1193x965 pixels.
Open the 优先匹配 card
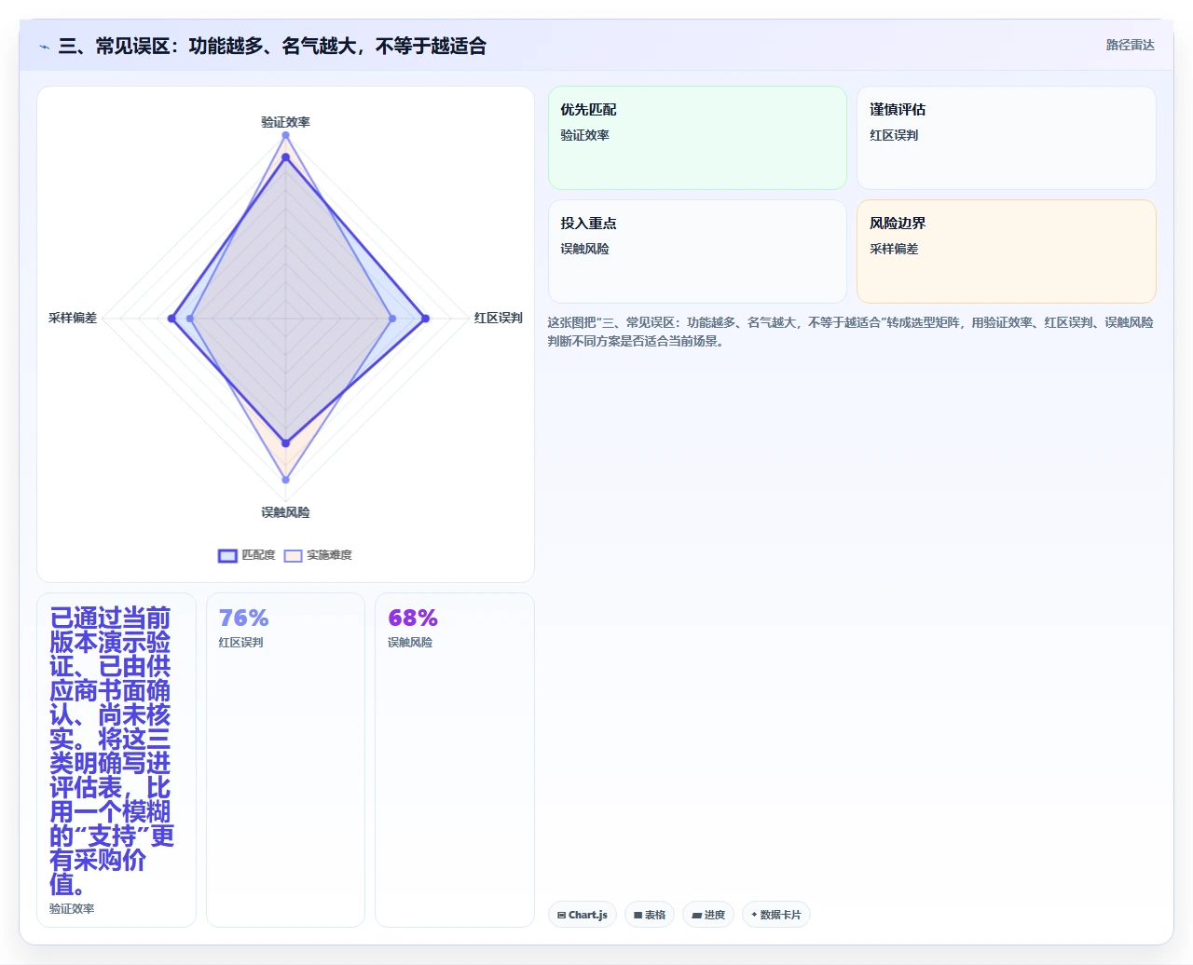[697, 138]
